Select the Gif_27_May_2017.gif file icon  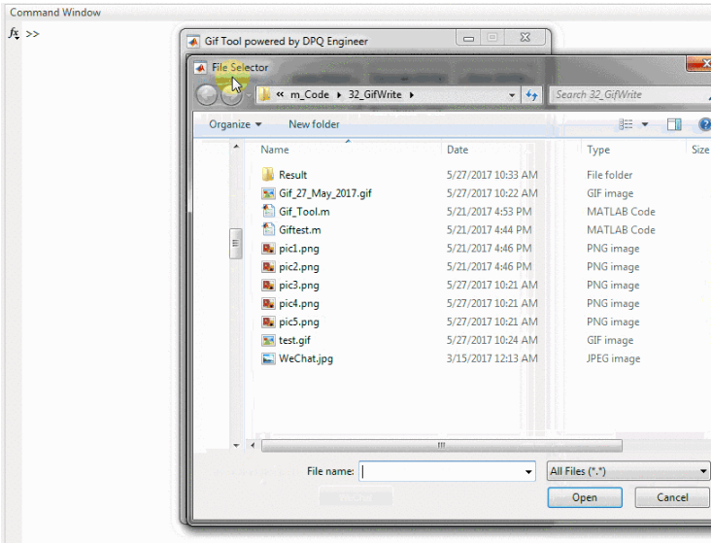[268, 193]
